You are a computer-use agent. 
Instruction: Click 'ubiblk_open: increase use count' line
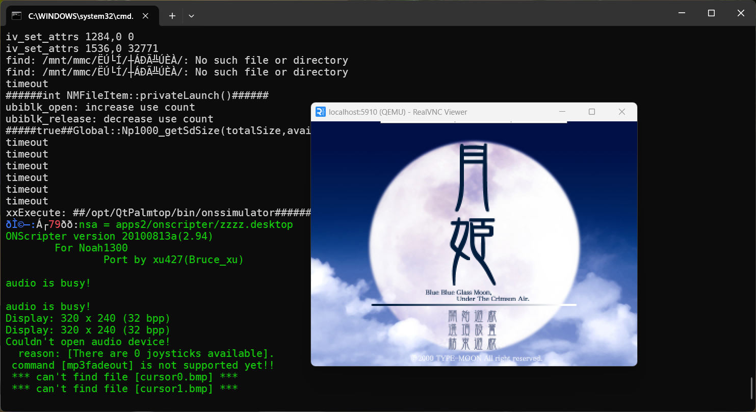pos(100,107)
